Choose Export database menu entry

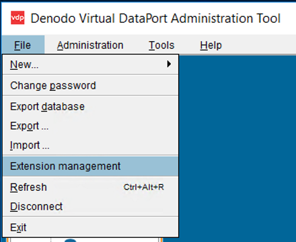[91, 106]
